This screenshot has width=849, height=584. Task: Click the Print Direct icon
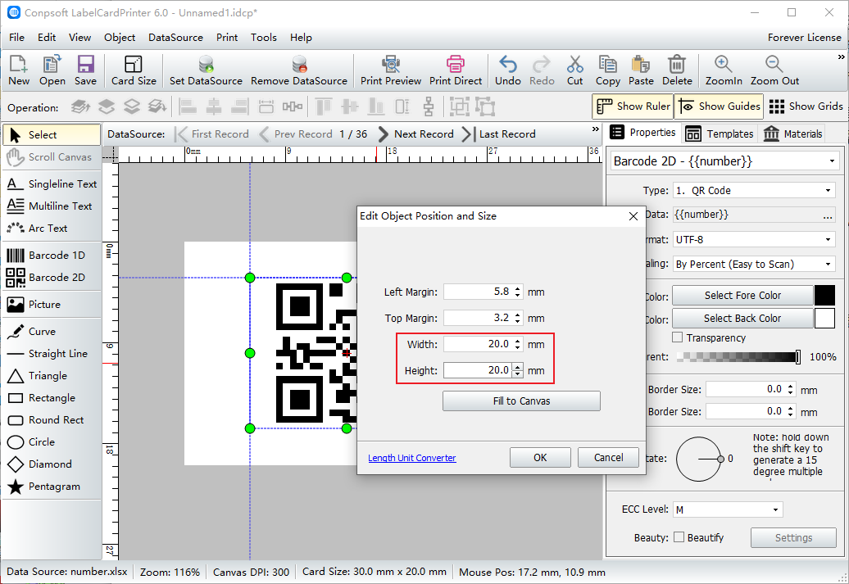456,70
